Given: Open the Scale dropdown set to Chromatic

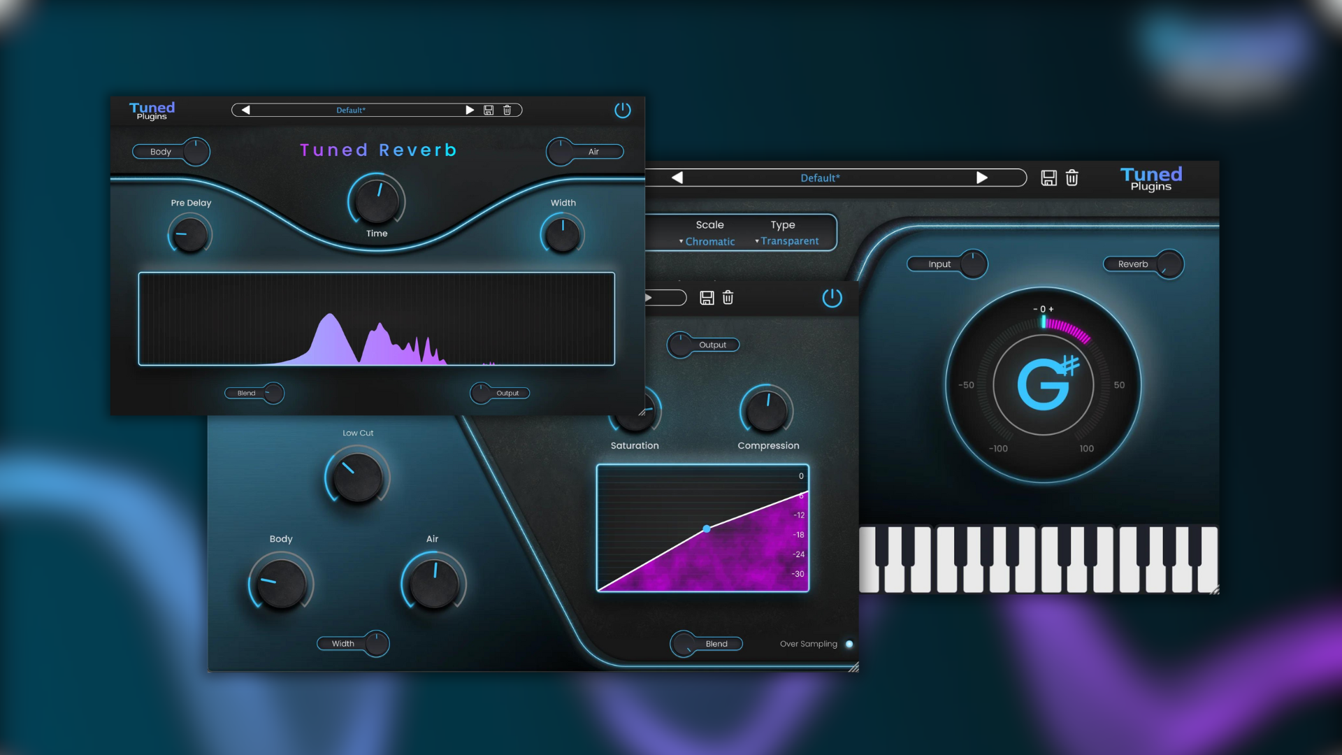Looking at the screenshot, I should (x=708, y=241).
